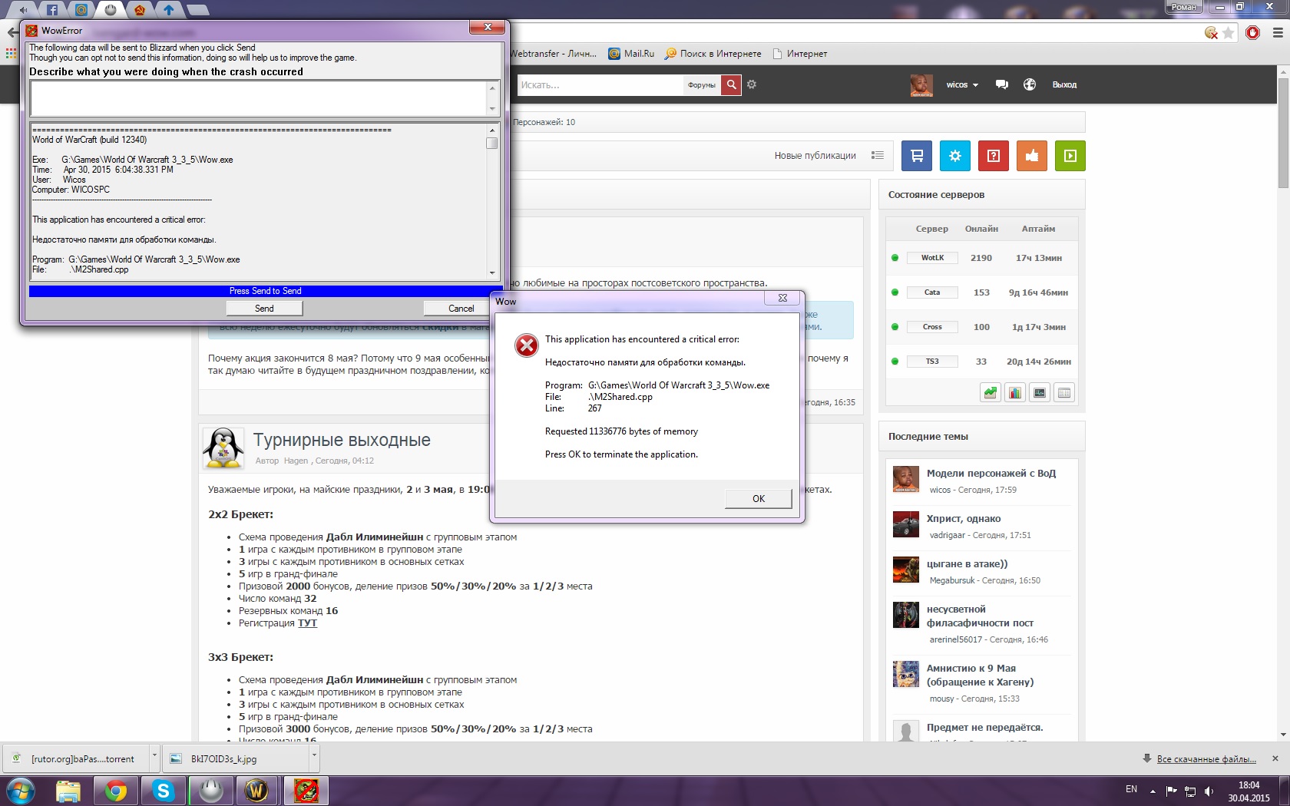This screenshot has height=806, width=1290.
Task: Open the Поиск в Интернете bookmark
Action: (713, 54)
